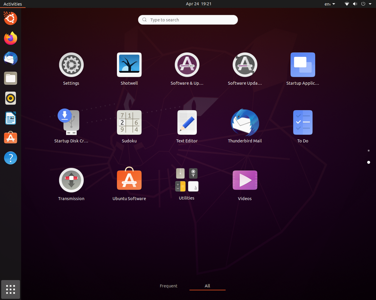Click the volume icon in the top bar
The image size is (376, 300).
(355, 4)
